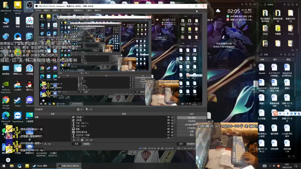Click the minus remove-source icon in OBS
The height and width of the screenshot is (169, 301).
[x=78, y=140]
